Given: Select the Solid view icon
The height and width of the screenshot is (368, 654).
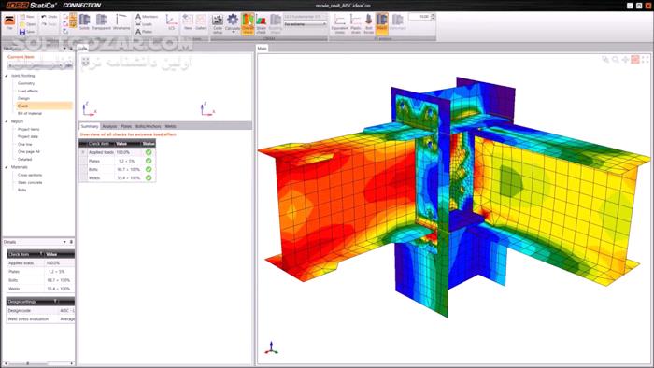Looking at the screenshot, I should [x=85, y=21].
